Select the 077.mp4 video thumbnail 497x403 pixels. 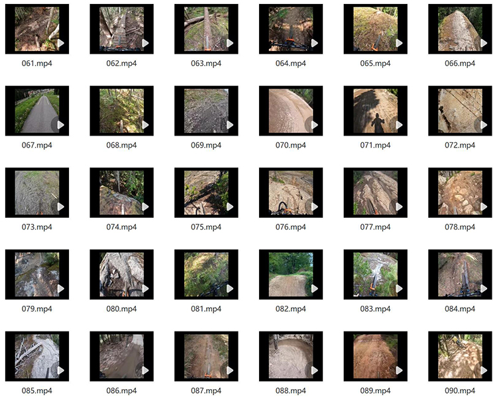(376, 193)
